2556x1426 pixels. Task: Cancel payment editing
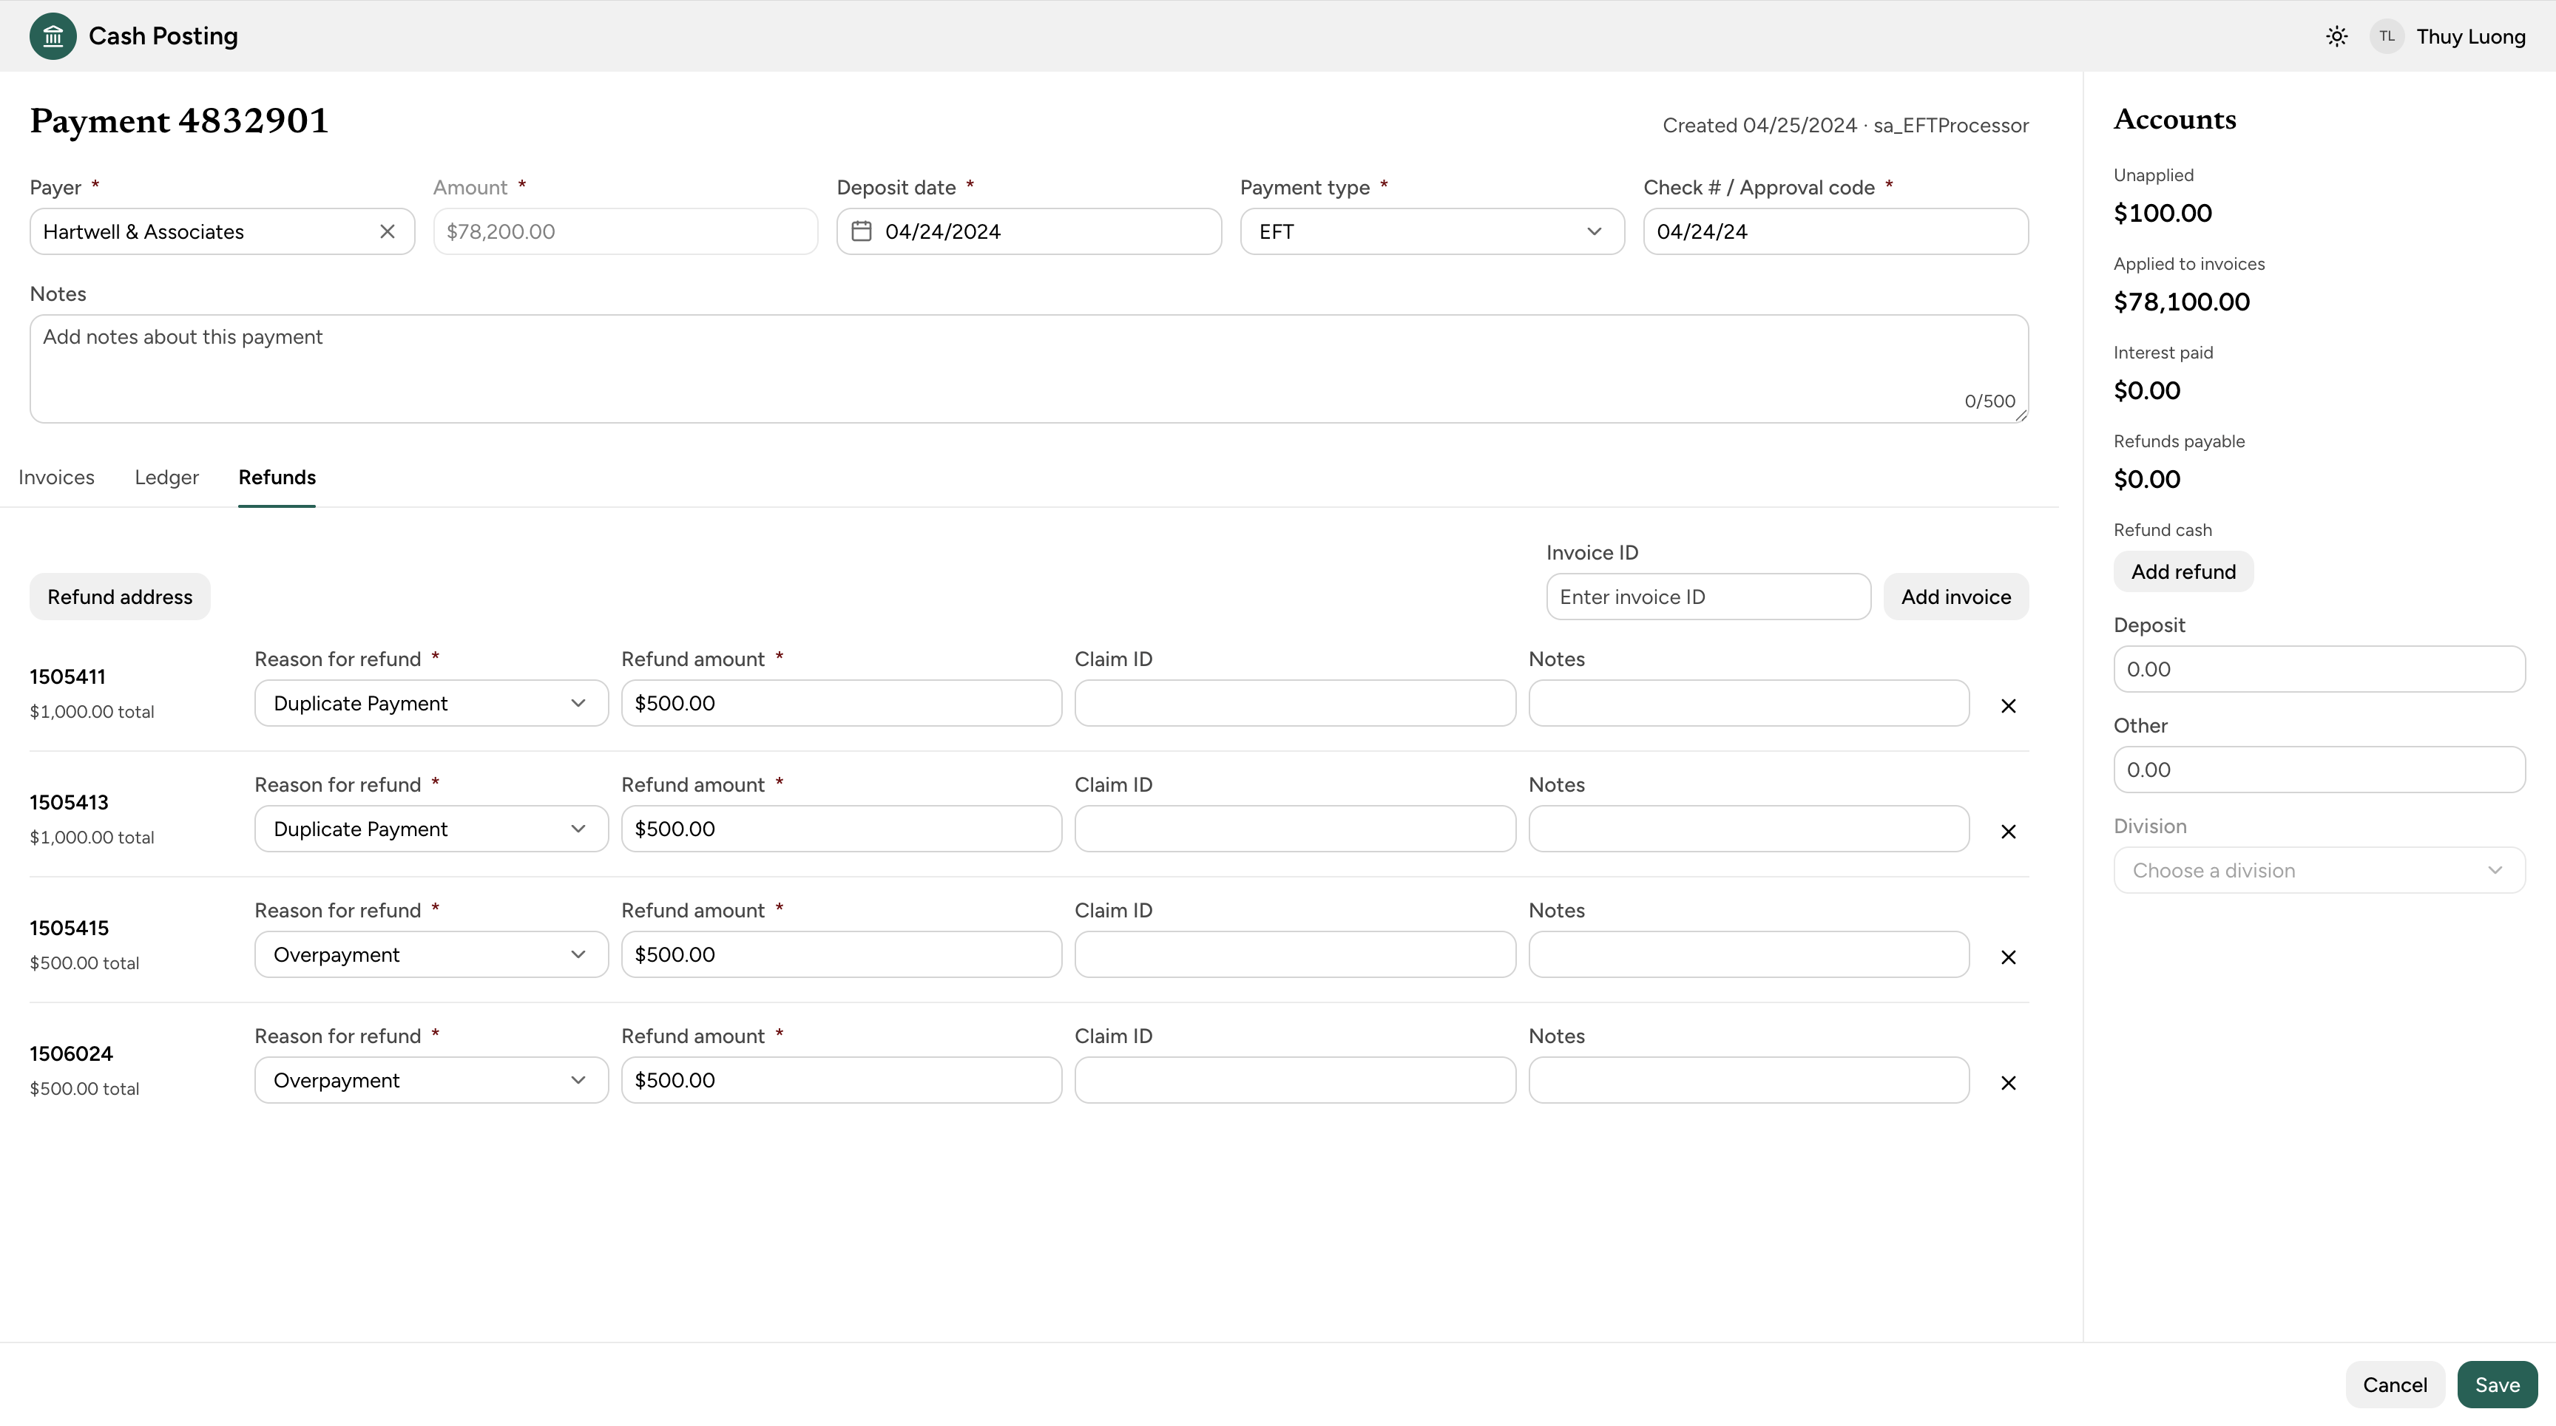(2394, 1385)
